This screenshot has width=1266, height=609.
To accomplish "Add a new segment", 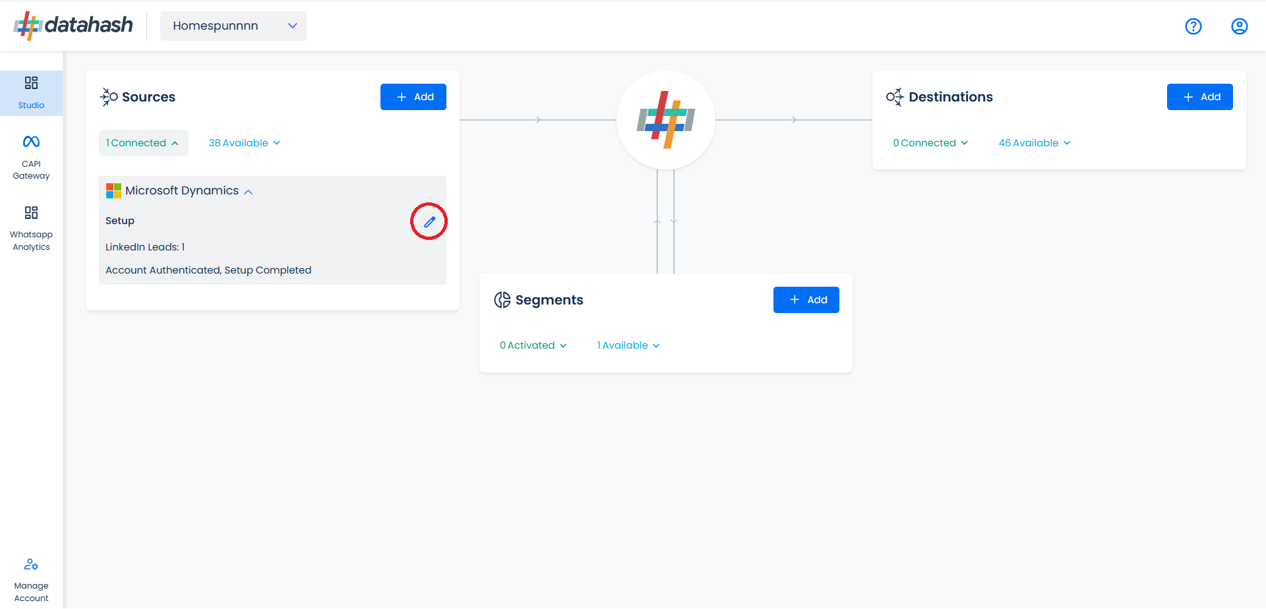I will pos(806,300).
